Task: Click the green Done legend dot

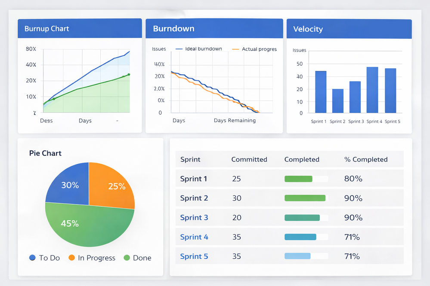Action: click(x=127, y=258)
